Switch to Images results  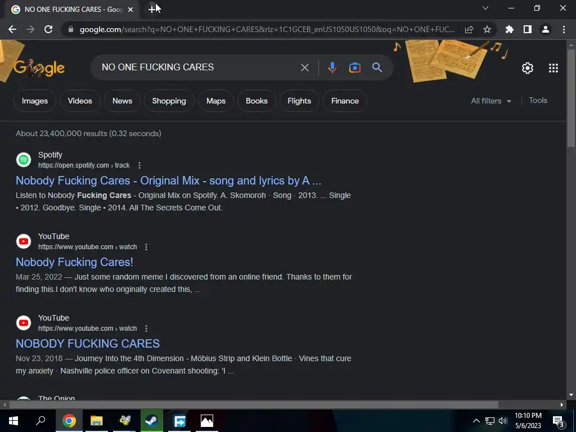(x=35, y=101)
